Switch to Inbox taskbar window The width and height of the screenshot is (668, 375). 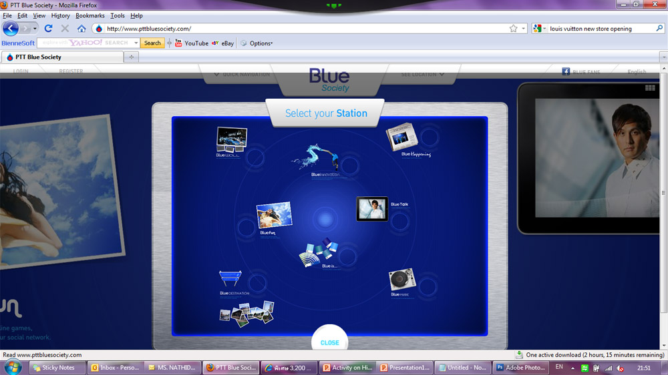116,368
